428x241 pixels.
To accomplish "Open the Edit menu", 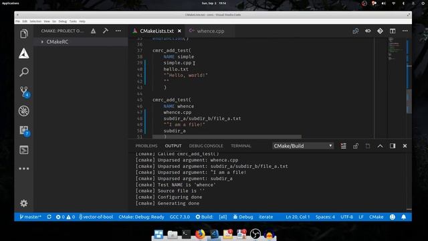I will pos(25,21).
